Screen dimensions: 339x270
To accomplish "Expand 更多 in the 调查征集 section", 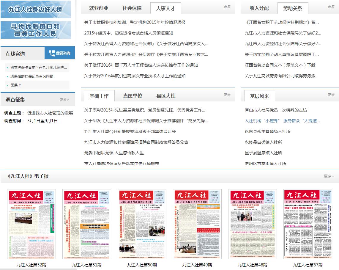I will point(64,100).
